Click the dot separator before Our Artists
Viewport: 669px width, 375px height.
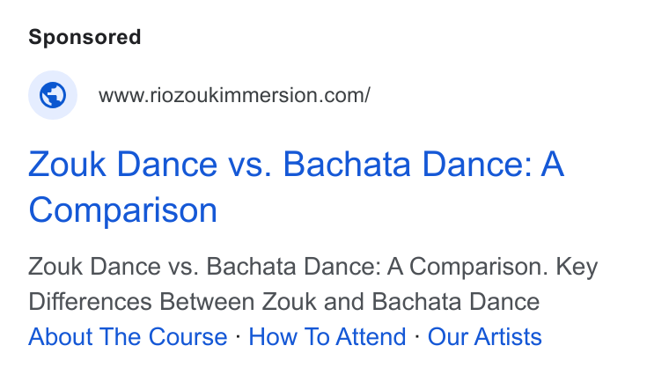pos(417,336)
